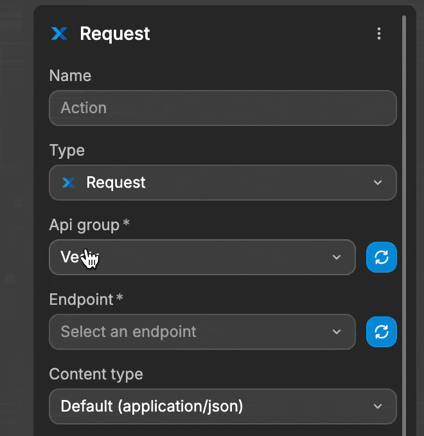
Task: Refresh the Endpoint list
Action: click(382, 332)
